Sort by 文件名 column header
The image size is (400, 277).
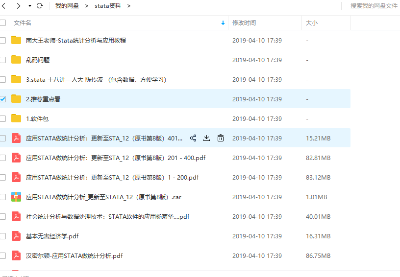(x=22, y=23)
